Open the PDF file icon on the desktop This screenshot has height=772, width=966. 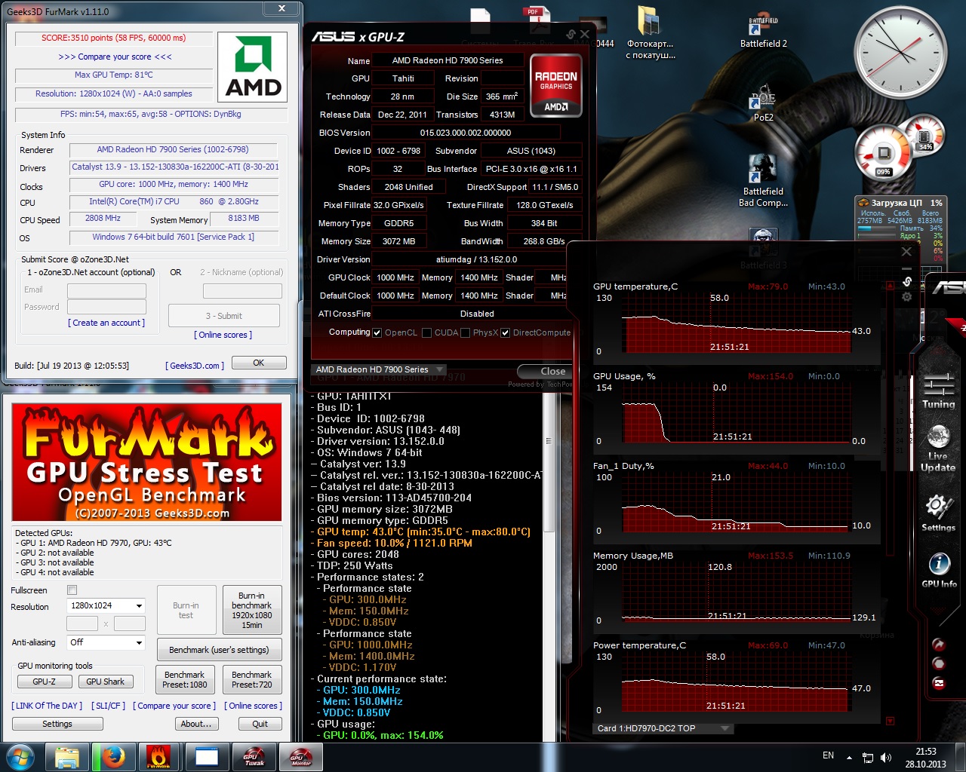tap(538, 21)
